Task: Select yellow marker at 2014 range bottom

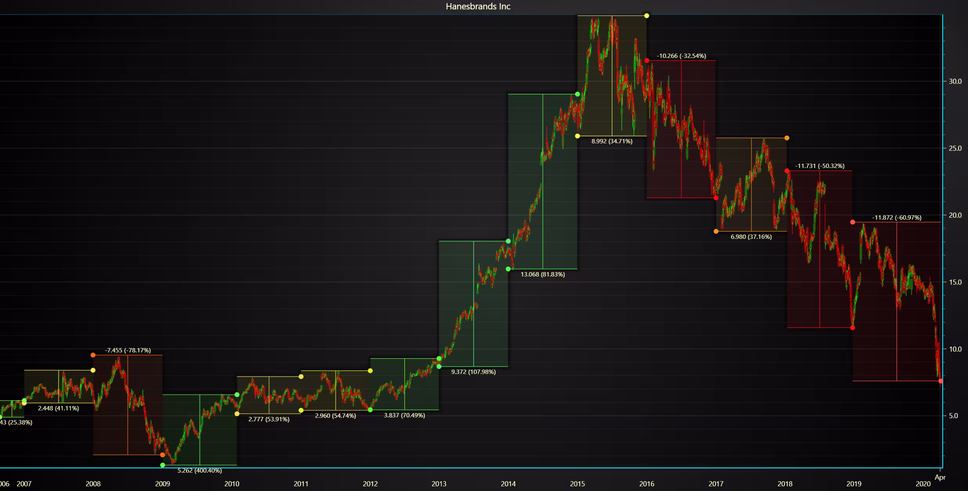Action: pos(578,136)
